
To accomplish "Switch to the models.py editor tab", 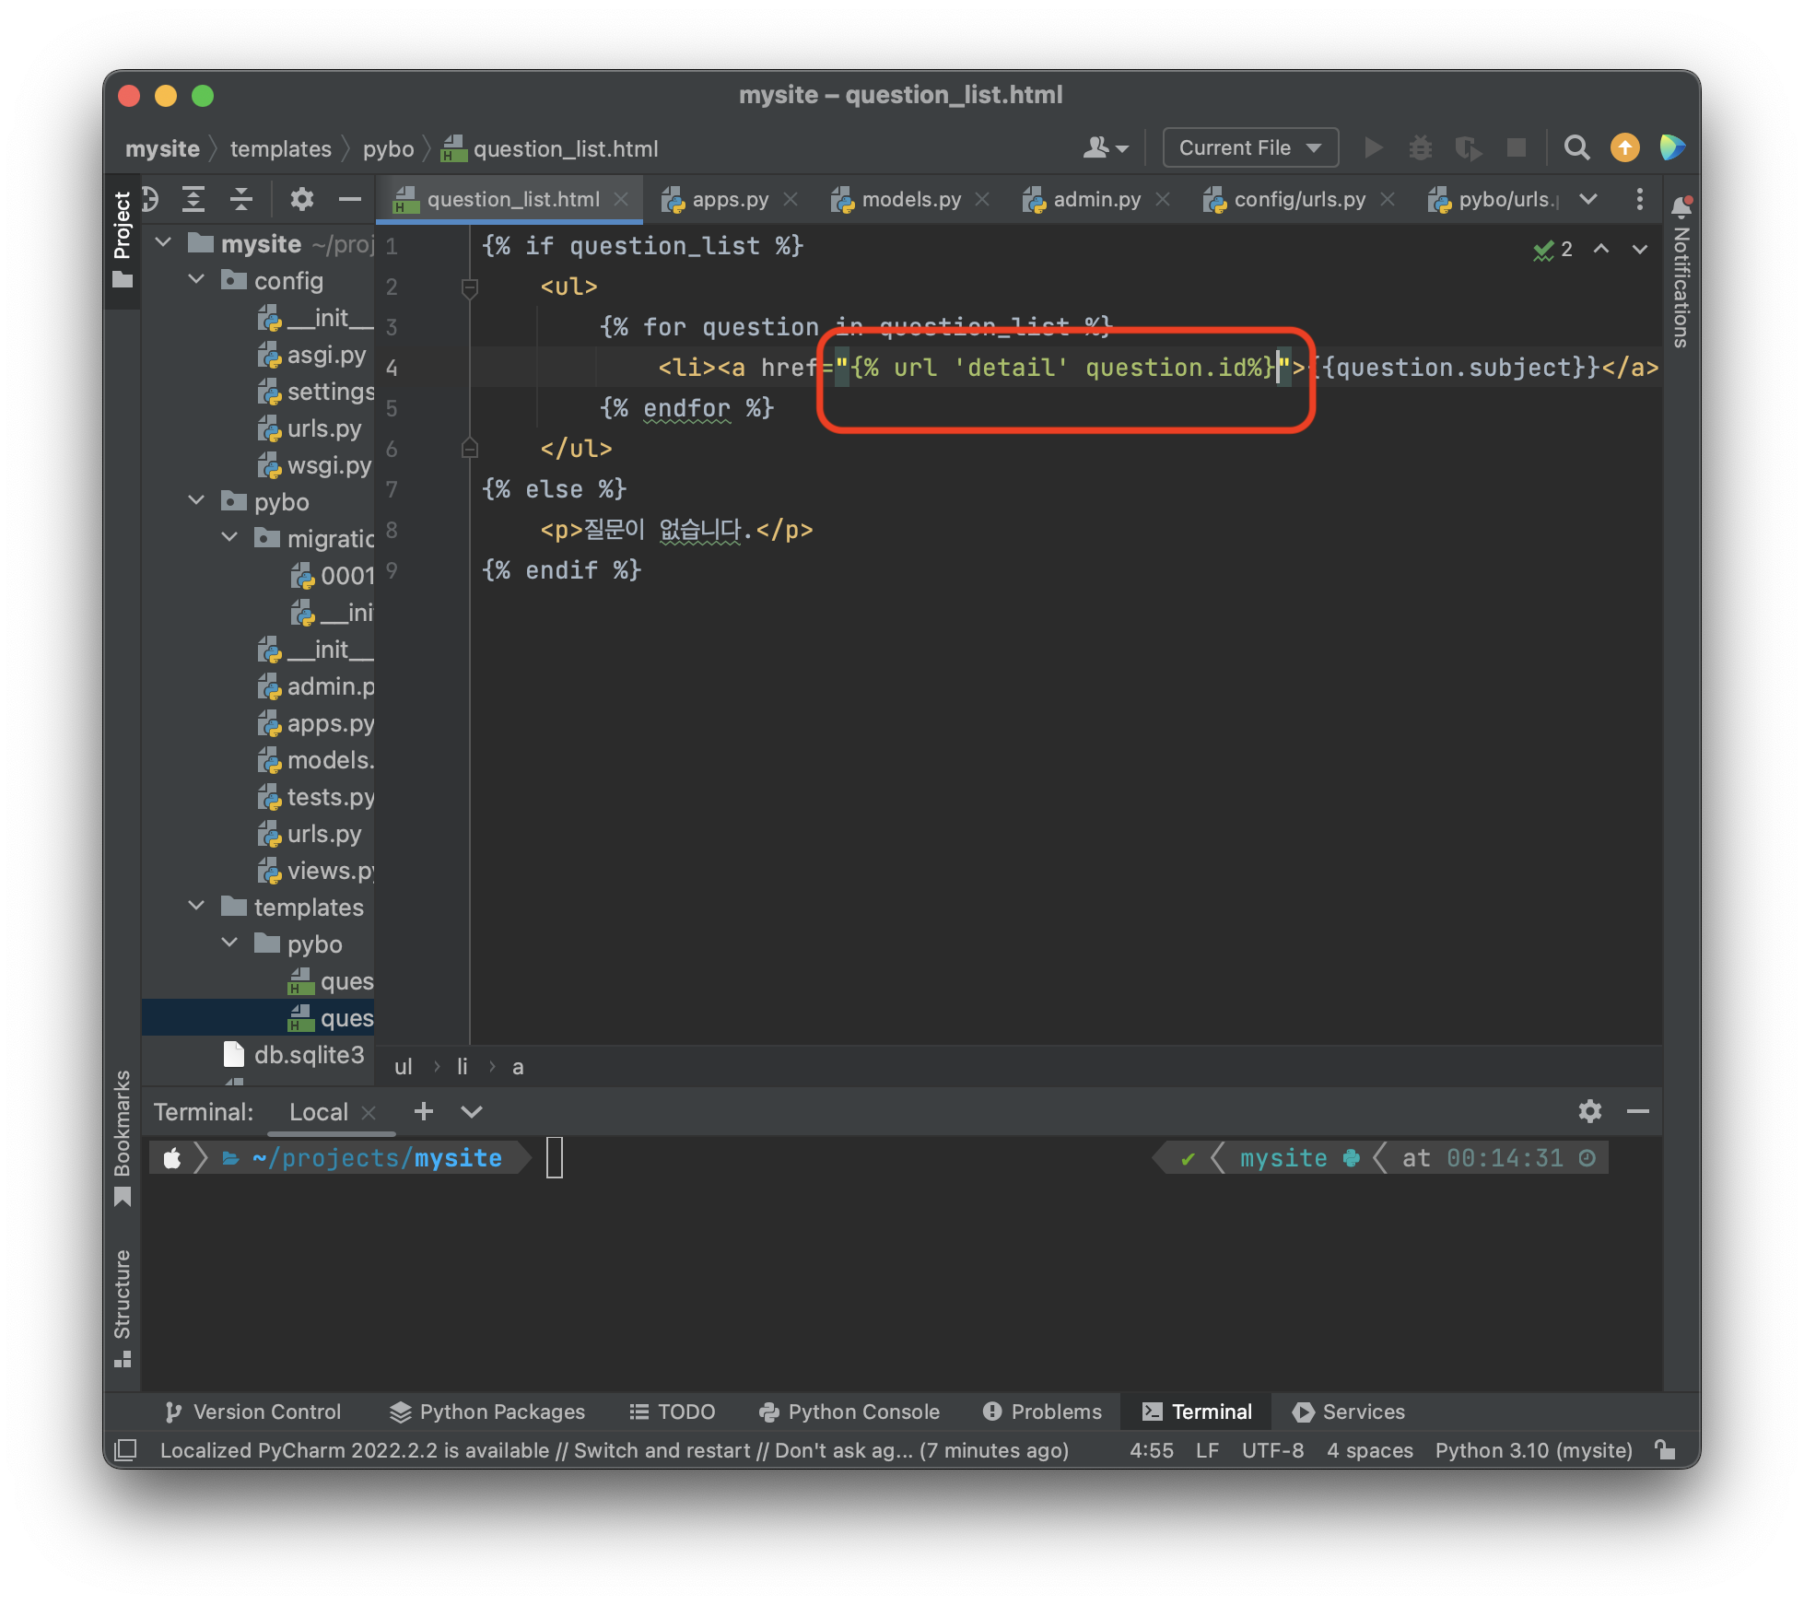I will (910, 200).
